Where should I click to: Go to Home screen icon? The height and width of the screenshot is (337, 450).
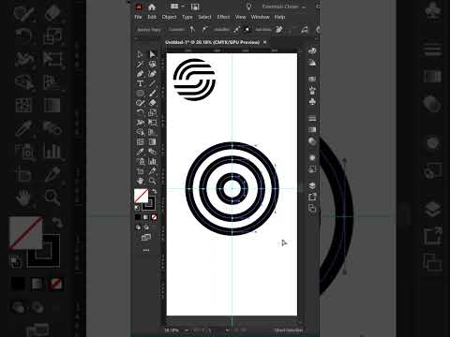[152, 7]
